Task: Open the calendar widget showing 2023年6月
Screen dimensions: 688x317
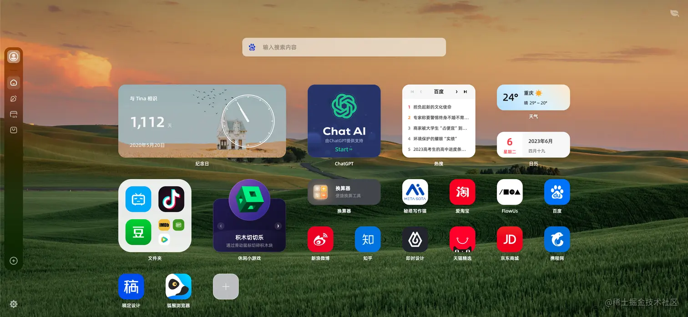Action: [533, 145]
